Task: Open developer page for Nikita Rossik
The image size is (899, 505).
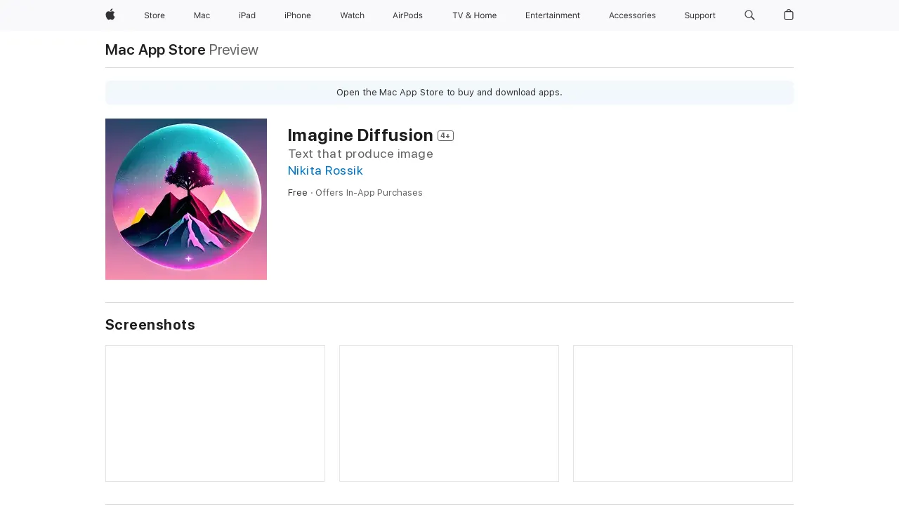Action: pos(325,170)
